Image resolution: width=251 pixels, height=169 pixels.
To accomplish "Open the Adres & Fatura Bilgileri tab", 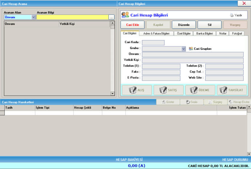I will [x=156, y=33].
